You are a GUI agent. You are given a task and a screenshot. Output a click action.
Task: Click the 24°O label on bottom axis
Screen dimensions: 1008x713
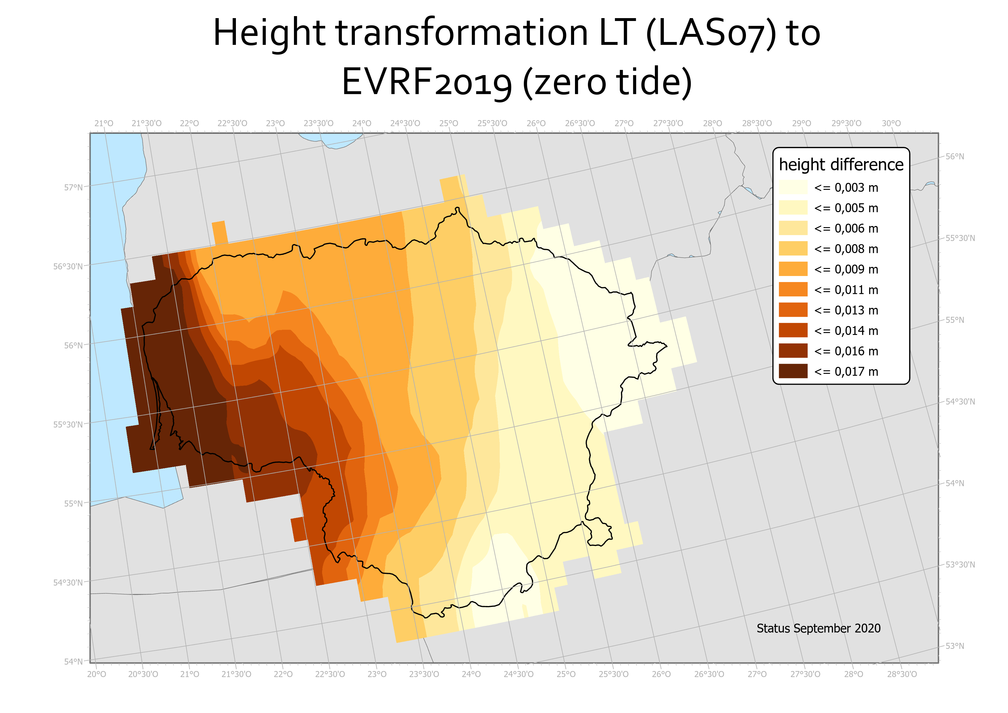pyautogui.click(x=471, y=674)
